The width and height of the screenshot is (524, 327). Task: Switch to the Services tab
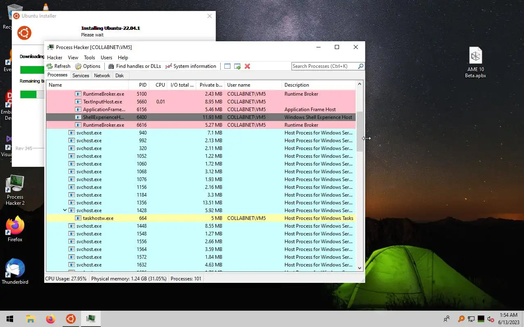tap(81, 76)
